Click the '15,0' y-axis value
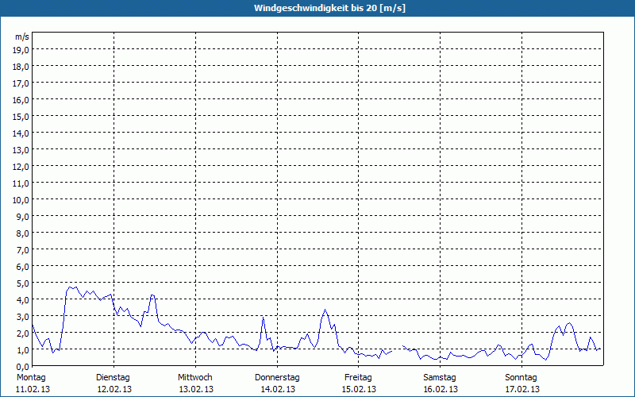 tap(21, 117)
